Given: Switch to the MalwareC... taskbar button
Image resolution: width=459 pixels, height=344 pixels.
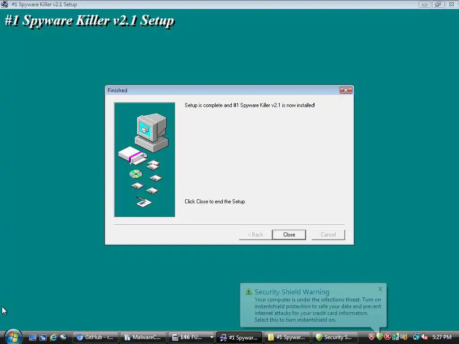Looking at the screenshot, I should point(143,337).
